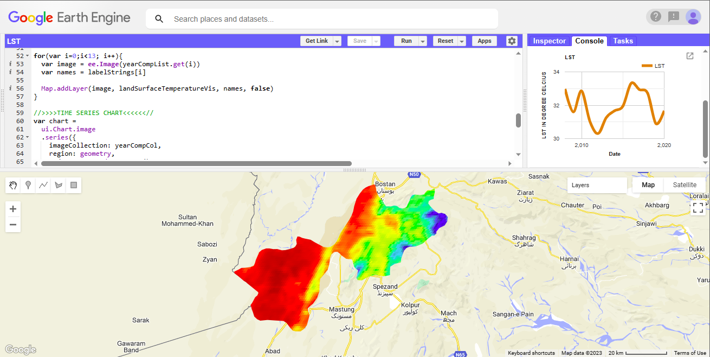Click Run to execute the LST script

pyautogui.click(x=406, y=41)
